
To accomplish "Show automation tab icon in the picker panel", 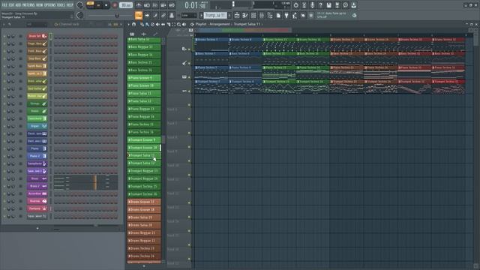I will 155,34.
